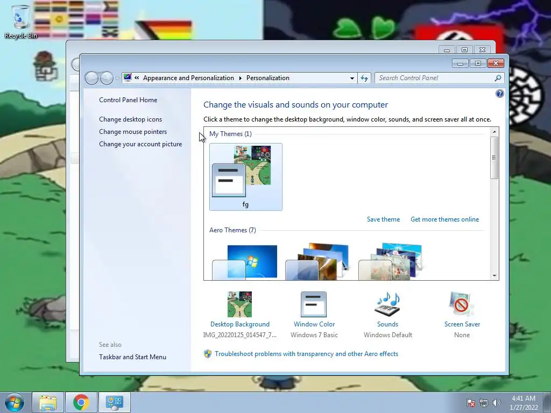Open Change mouse pointers
Viewport: 551px width, 413px height.
(x=133, y=131)
